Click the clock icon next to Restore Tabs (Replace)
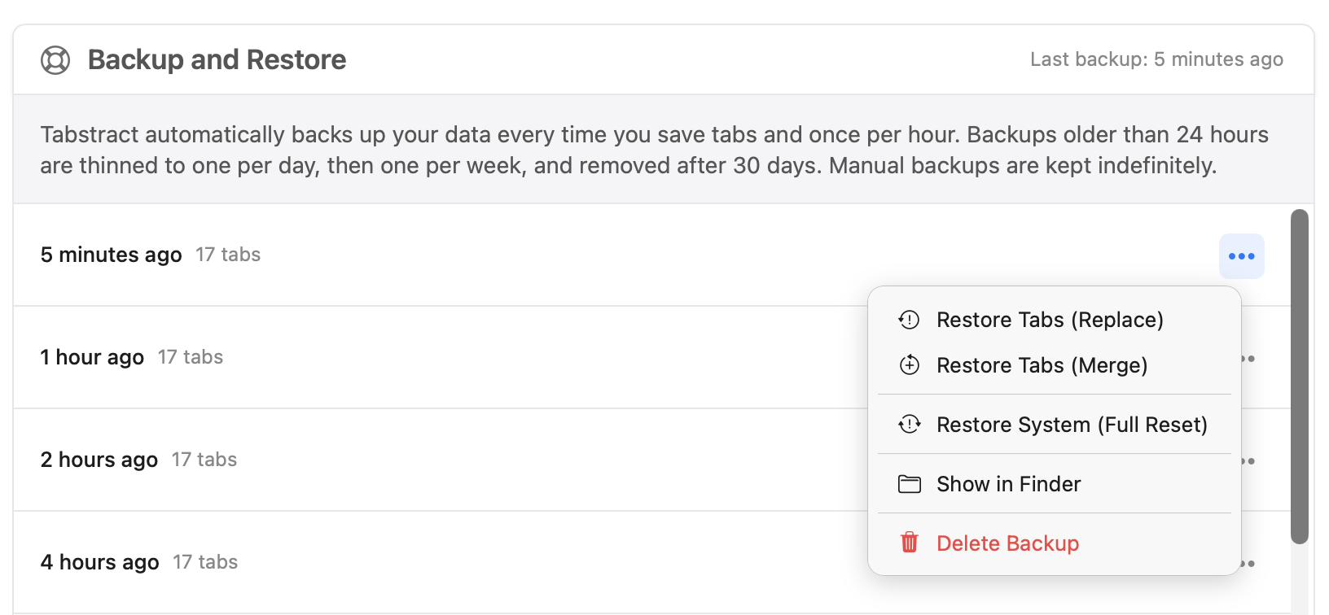This screenshot has height=615, width=1329. pyautogui.click(x=909, y=320)
